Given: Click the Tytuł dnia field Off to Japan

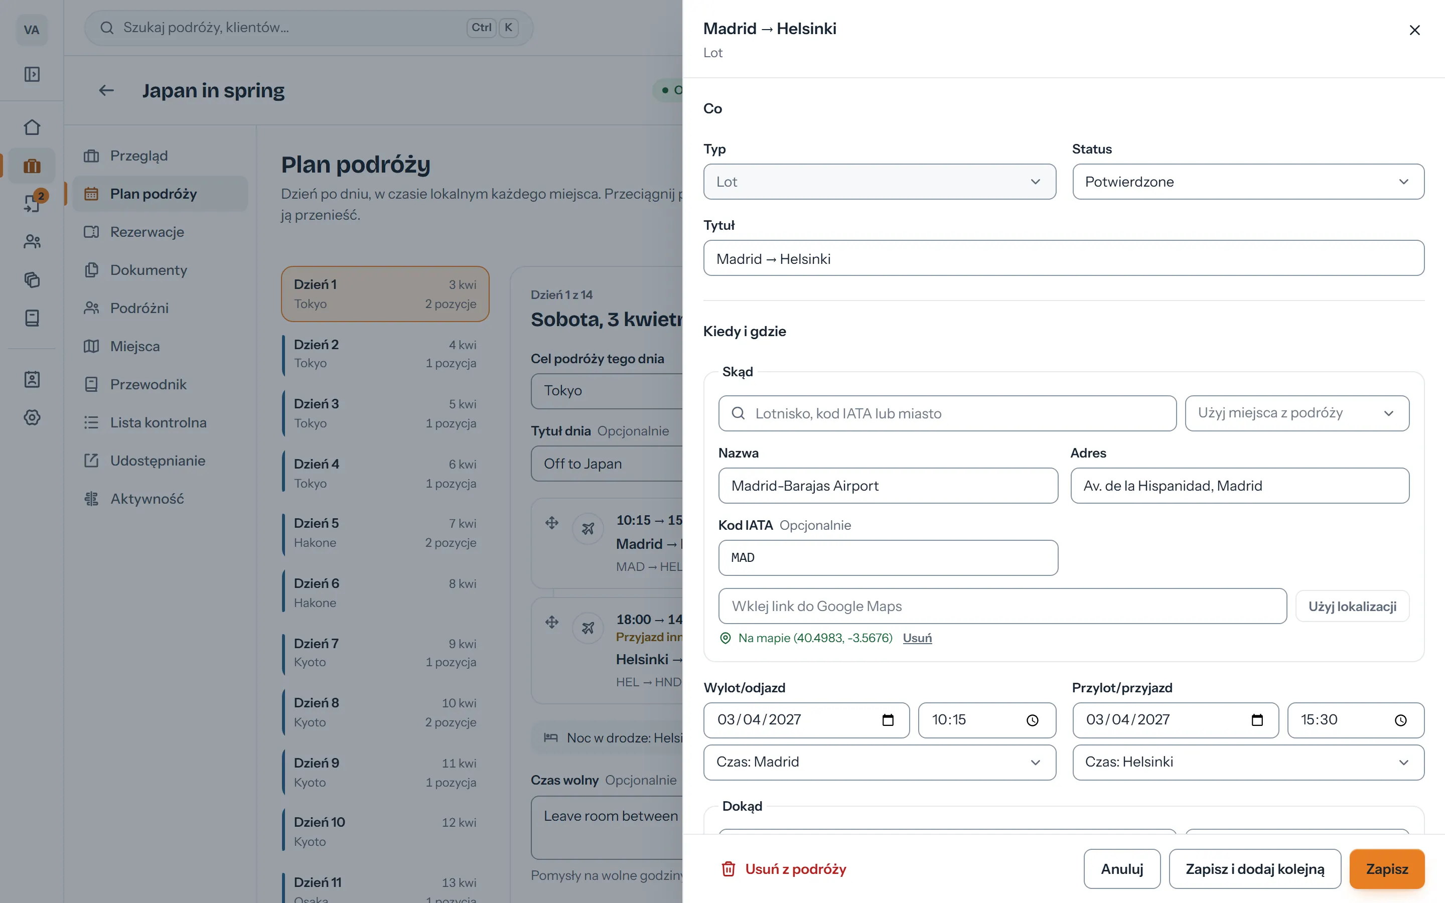Looking at the screenshot, I should pyautogui.click(x=607, y=464).
